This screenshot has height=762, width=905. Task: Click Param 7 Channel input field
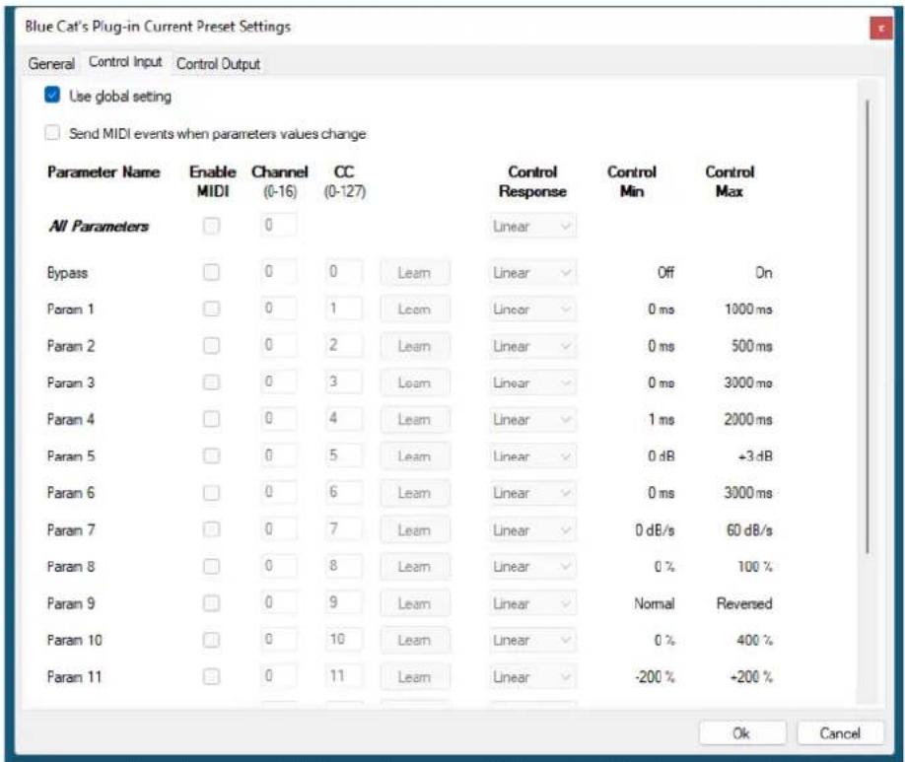tap(279, 528)
